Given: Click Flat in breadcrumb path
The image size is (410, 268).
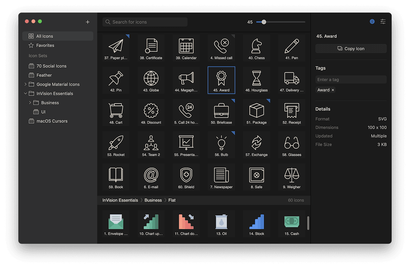Looking at the screenshot, I should [x=172, y=200].
